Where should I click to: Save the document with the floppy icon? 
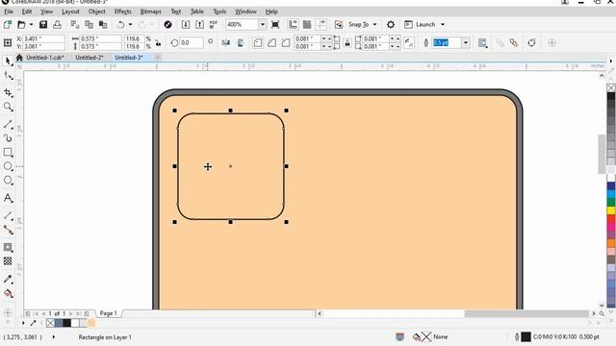[43, 25]
